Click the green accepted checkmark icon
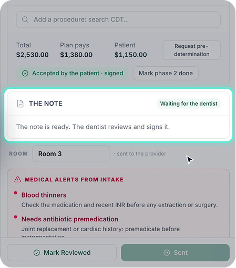This screenshot has width=236, height=268. point(25,73)
